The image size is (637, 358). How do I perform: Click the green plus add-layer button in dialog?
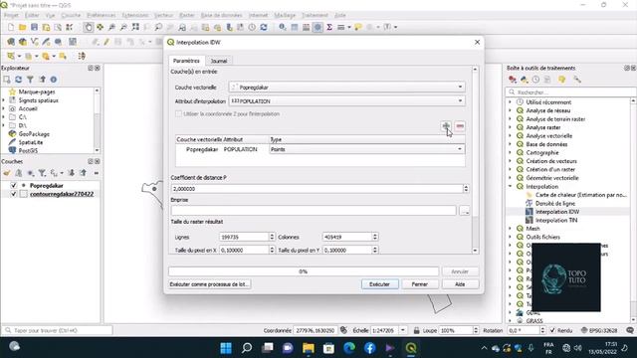(x=446, y=126)
